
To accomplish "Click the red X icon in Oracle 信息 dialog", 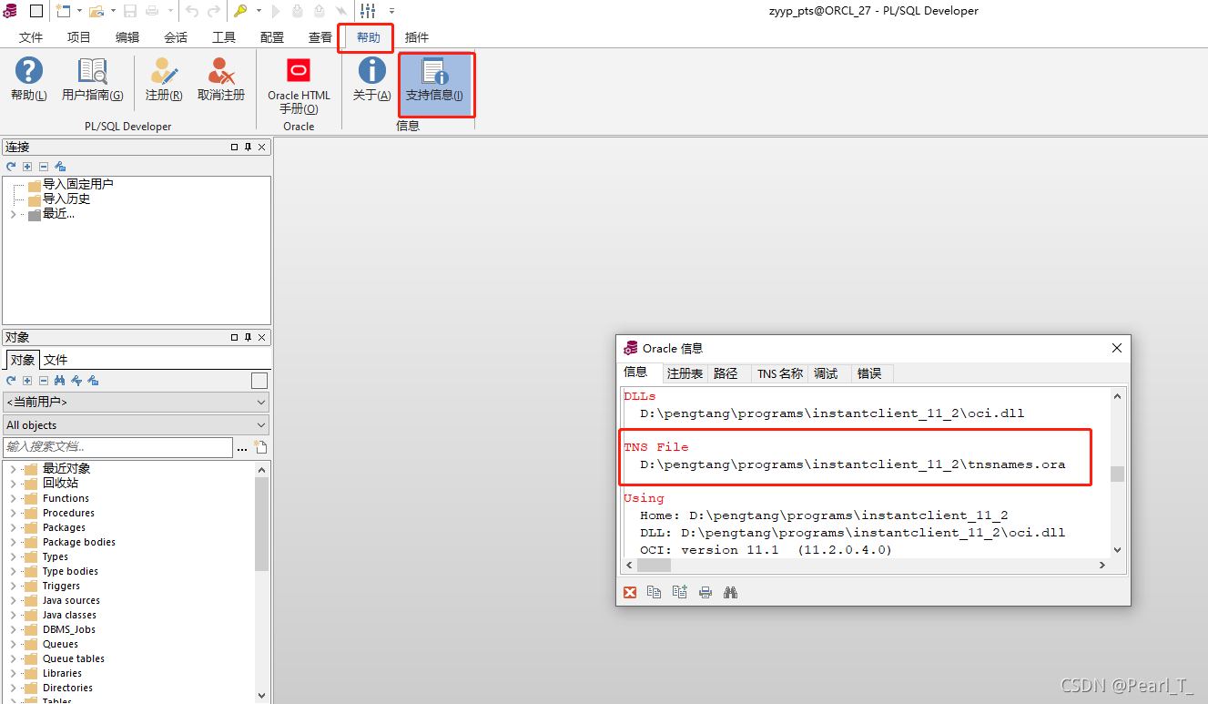I will coord(630,592).
